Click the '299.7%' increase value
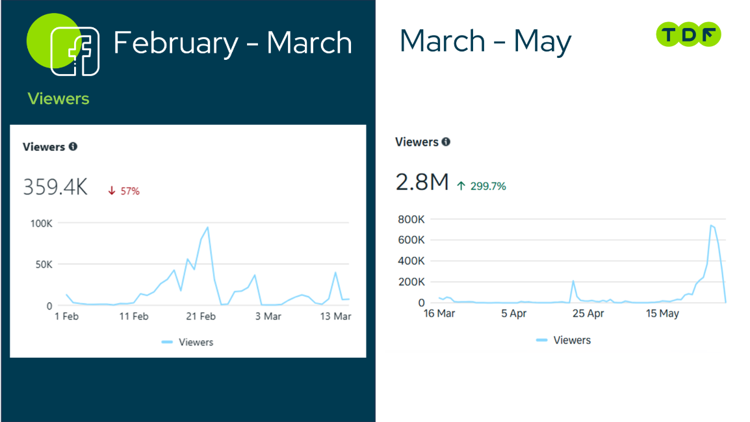This screenshot has height=422, width=750. coord(488,186)
